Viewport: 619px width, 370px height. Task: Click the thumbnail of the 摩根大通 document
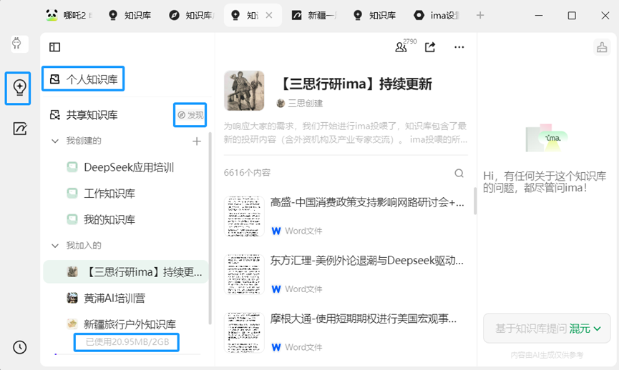pyautogui.click(x=244, y=333)
